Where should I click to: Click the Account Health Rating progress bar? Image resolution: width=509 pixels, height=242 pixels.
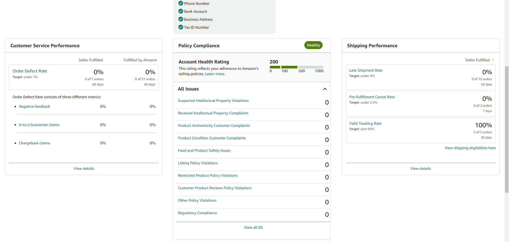click(x=296, y=67)
